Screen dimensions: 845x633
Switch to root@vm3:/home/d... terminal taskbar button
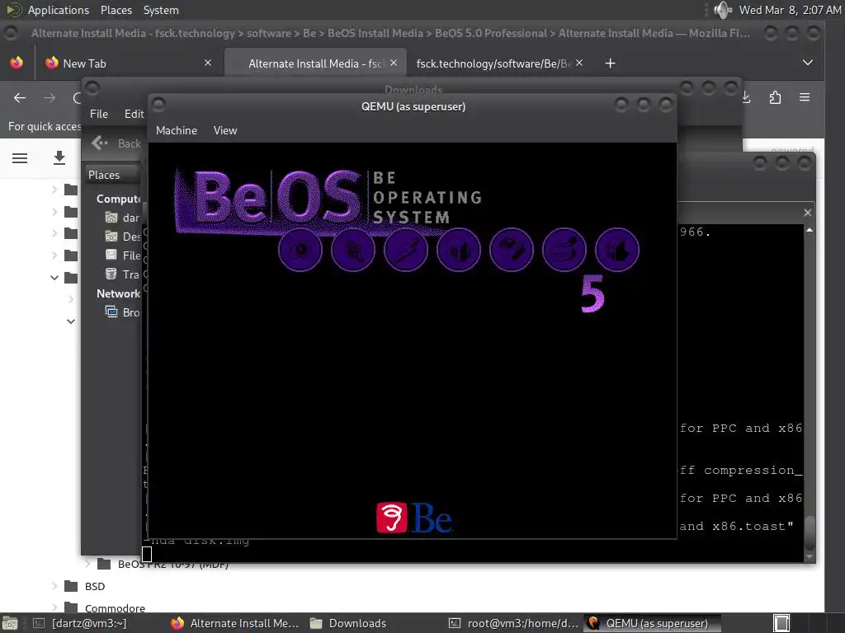point(513,623)
